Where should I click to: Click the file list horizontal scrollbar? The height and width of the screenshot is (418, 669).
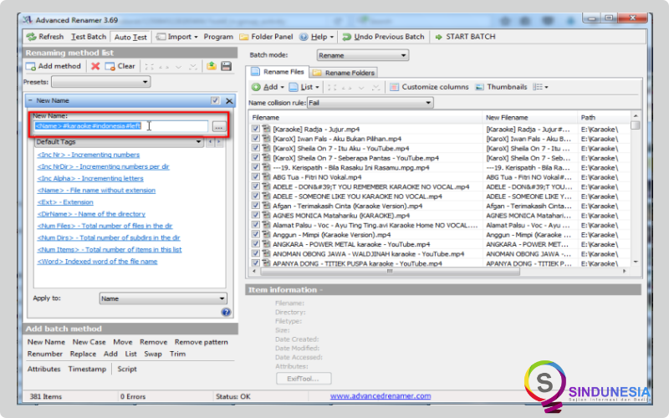coord(439,271)
